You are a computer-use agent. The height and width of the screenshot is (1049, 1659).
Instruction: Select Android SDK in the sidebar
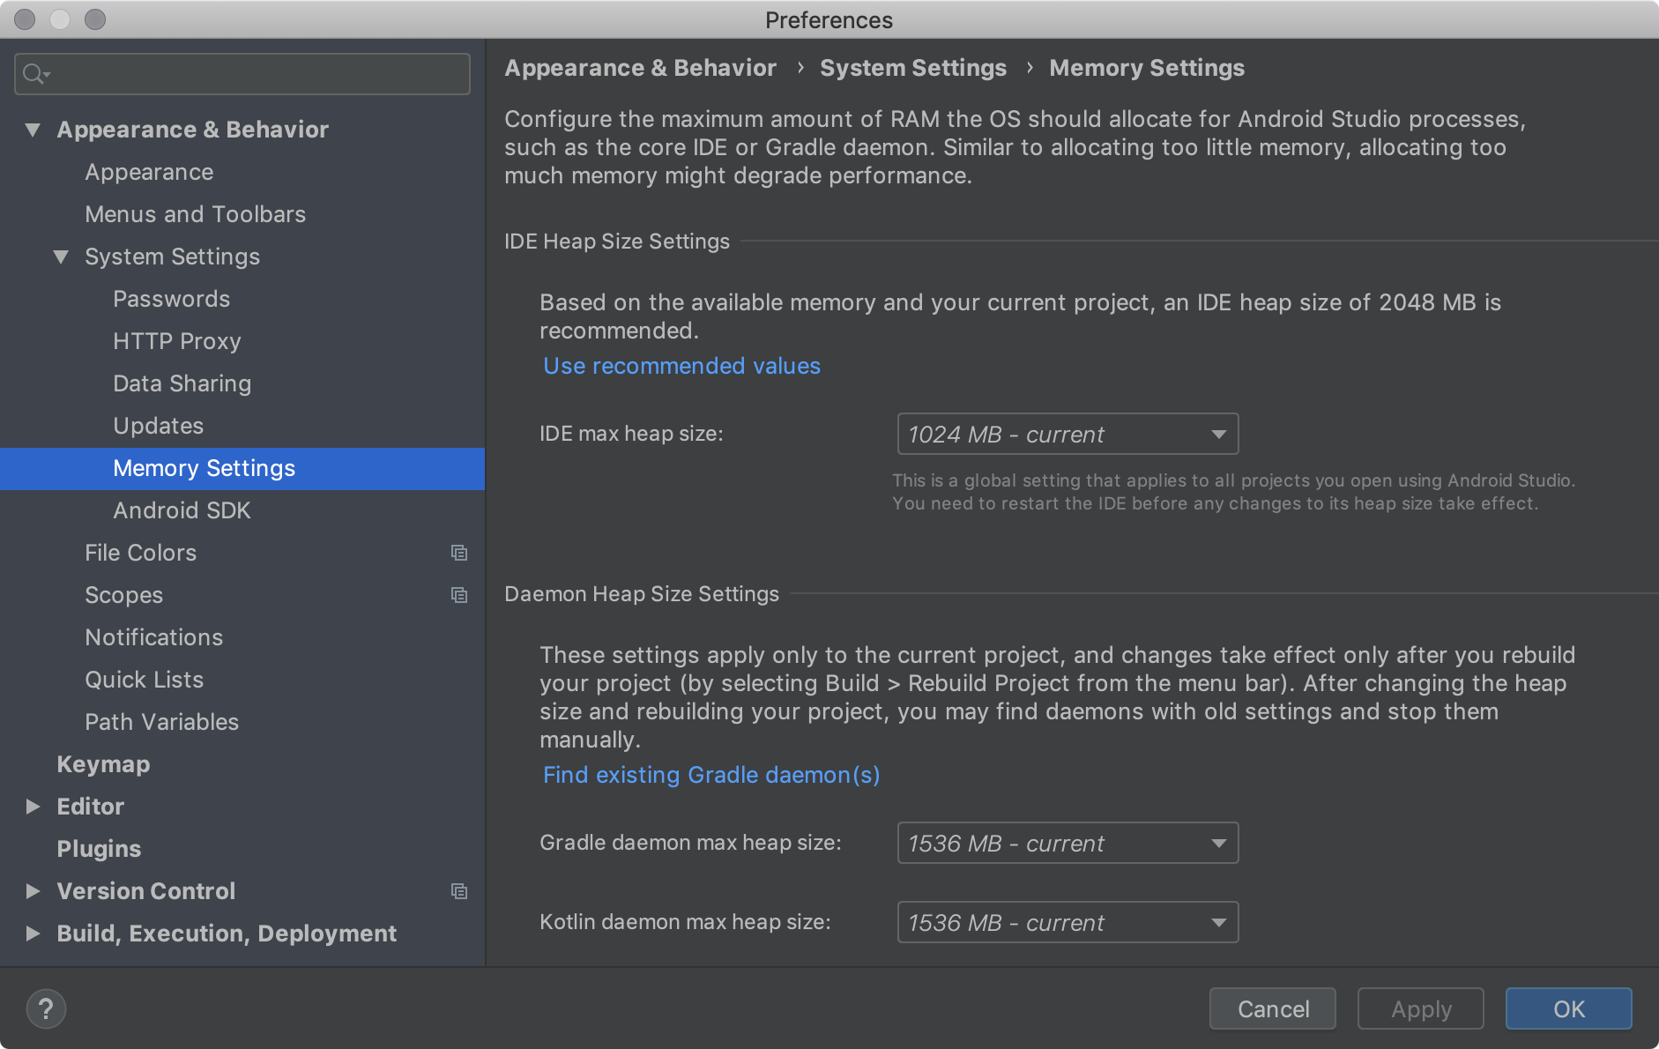(182, 510)
